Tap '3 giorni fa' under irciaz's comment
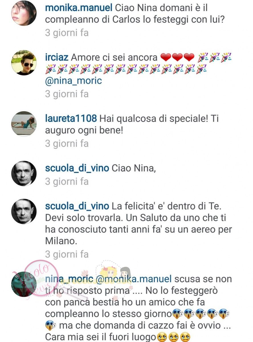 pyautogui.click(x=67, y=94)
